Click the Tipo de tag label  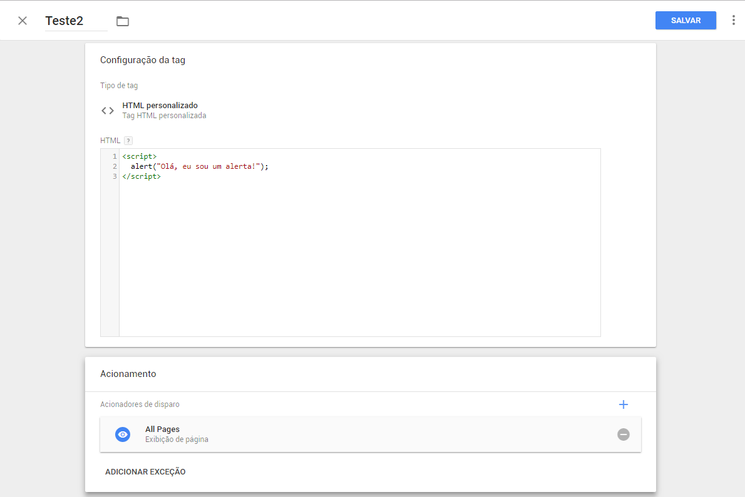119,86
